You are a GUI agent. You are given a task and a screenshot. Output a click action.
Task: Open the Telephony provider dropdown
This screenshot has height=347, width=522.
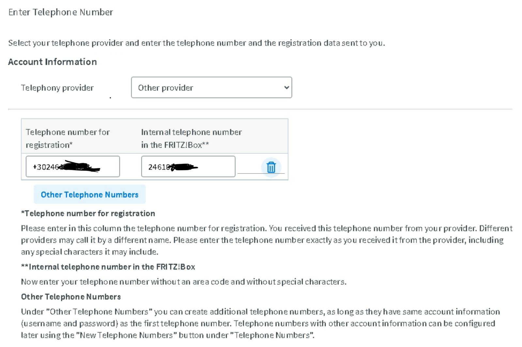click(211, 87)
